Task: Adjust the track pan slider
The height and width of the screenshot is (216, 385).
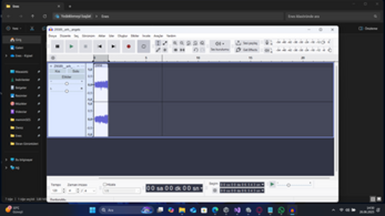Action: point(66,91)
